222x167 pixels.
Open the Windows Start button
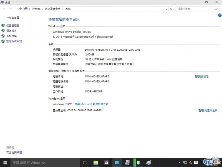[x=5, y=163]
